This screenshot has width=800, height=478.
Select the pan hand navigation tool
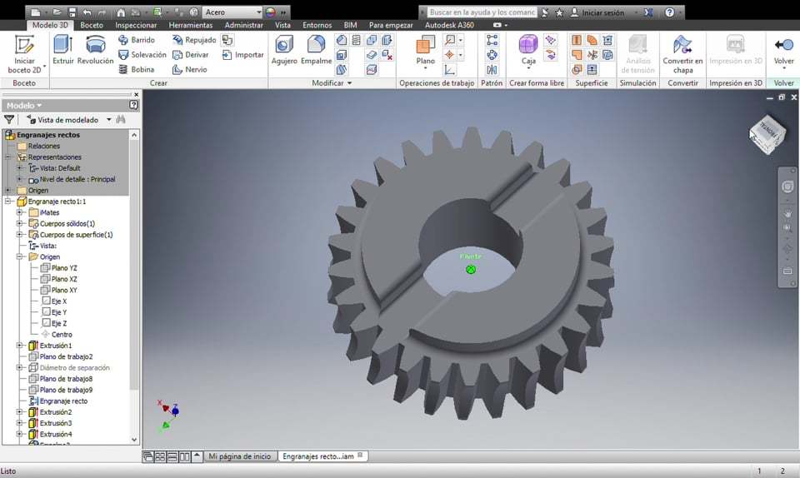click(787, 213)
